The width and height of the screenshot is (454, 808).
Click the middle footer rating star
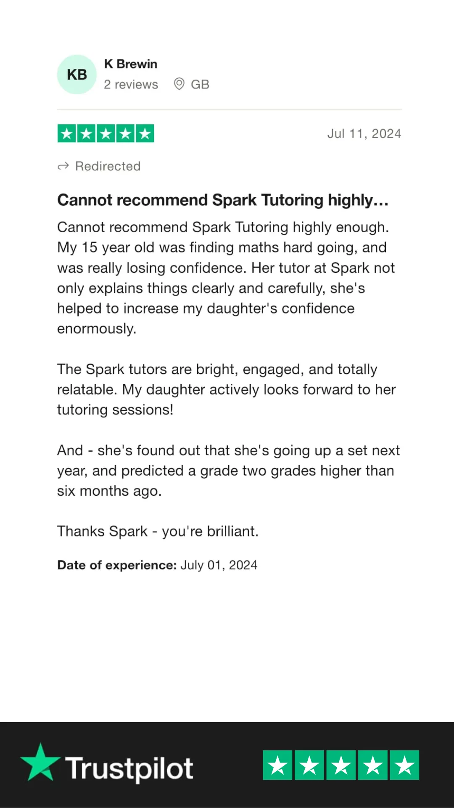341,765
